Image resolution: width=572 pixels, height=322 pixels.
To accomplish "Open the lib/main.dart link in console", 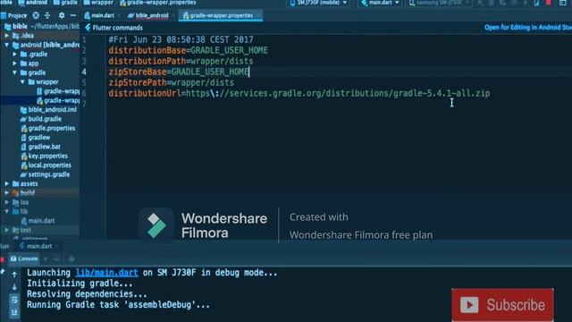I will click(106, 273).
